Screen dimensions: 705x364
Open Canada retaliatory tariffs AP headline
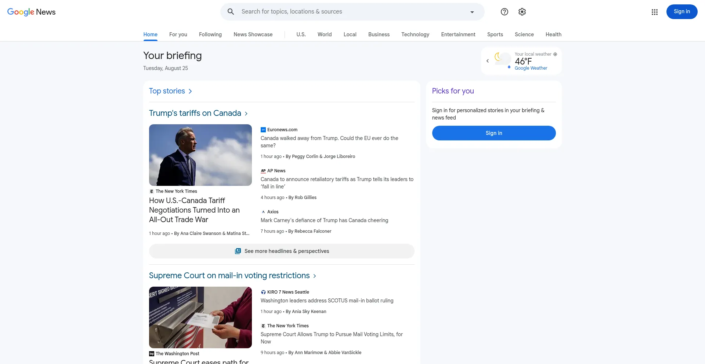click(x=337, y=183)
